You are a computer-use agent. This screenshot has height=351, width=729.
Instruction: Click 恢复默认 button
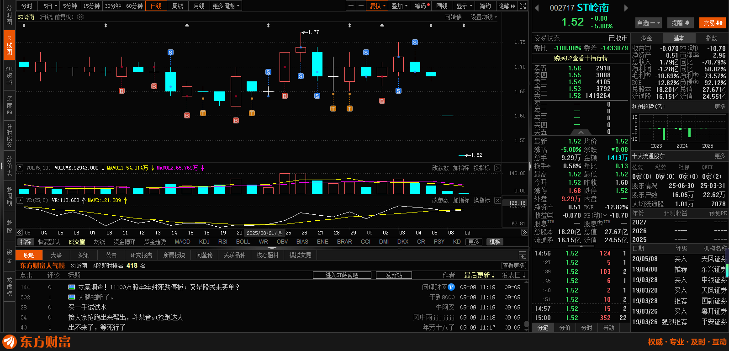49,242
